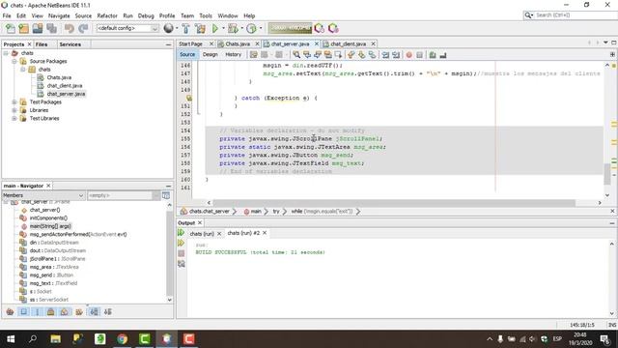Switch to the Design view button

211,54
